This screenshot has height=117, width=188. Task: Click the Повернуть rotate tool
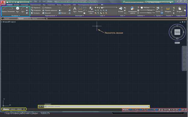pos(47,8)
